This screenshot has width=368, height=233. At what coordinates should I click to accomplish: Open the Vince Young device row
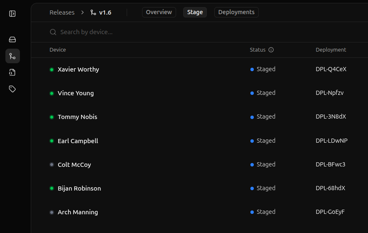[76, 93]
